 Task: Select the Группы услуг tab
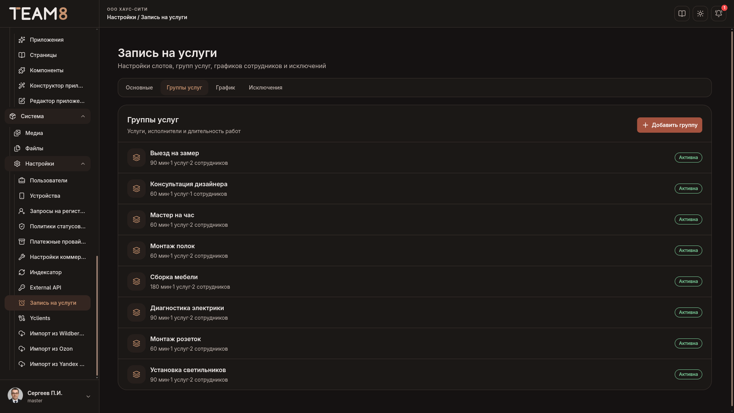click(x=184, y=88)
